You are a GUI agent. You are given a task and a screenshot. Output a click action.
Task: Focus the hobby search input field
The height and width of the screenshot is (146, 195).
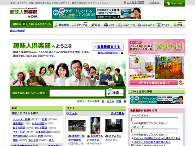tap(77, 93)
